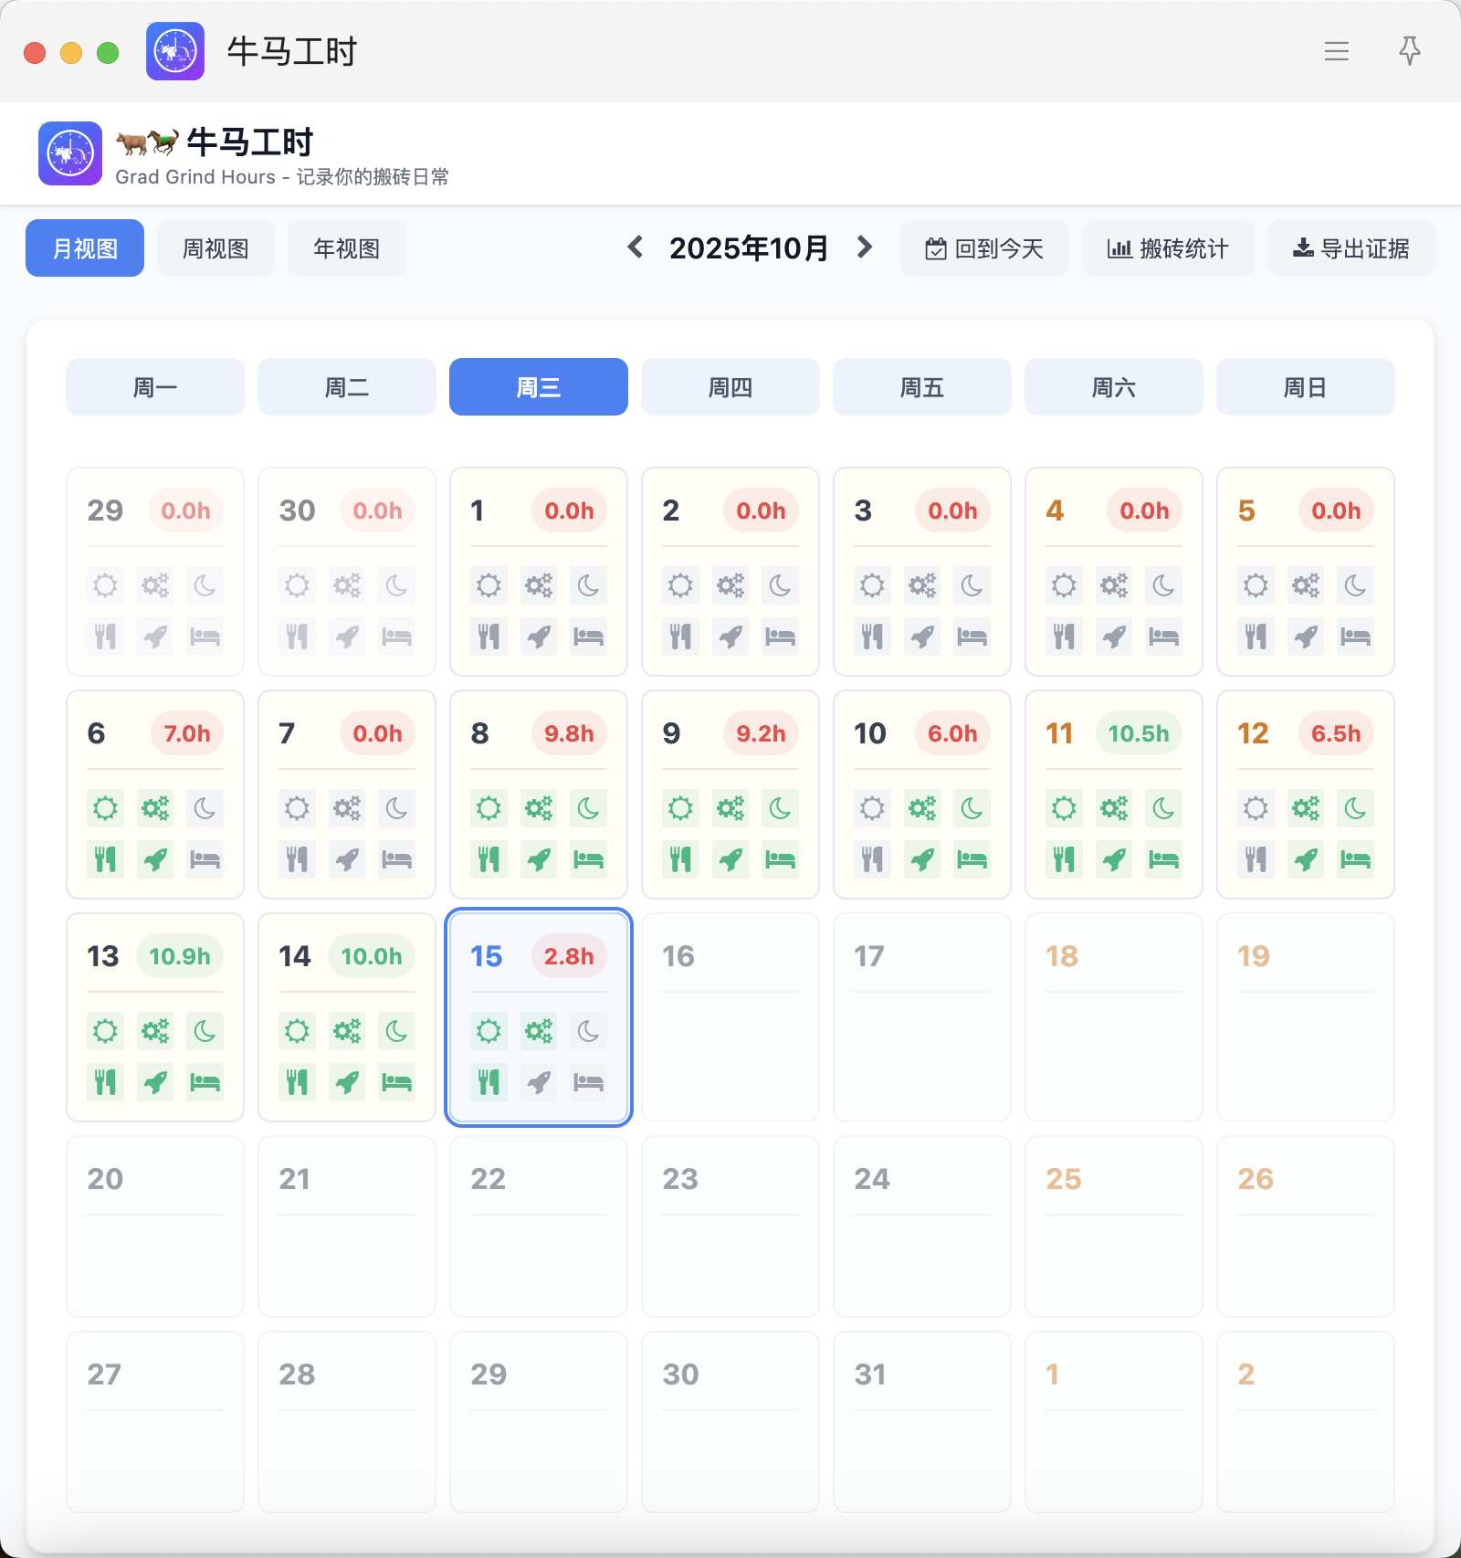The width and height of the screenshot is (1461, 1558).
Task: Open the day 22 calendar cell
Action: 539,1226
